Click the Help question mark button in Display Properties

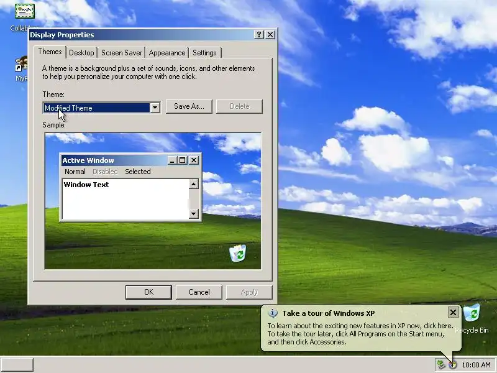[259, 35]
